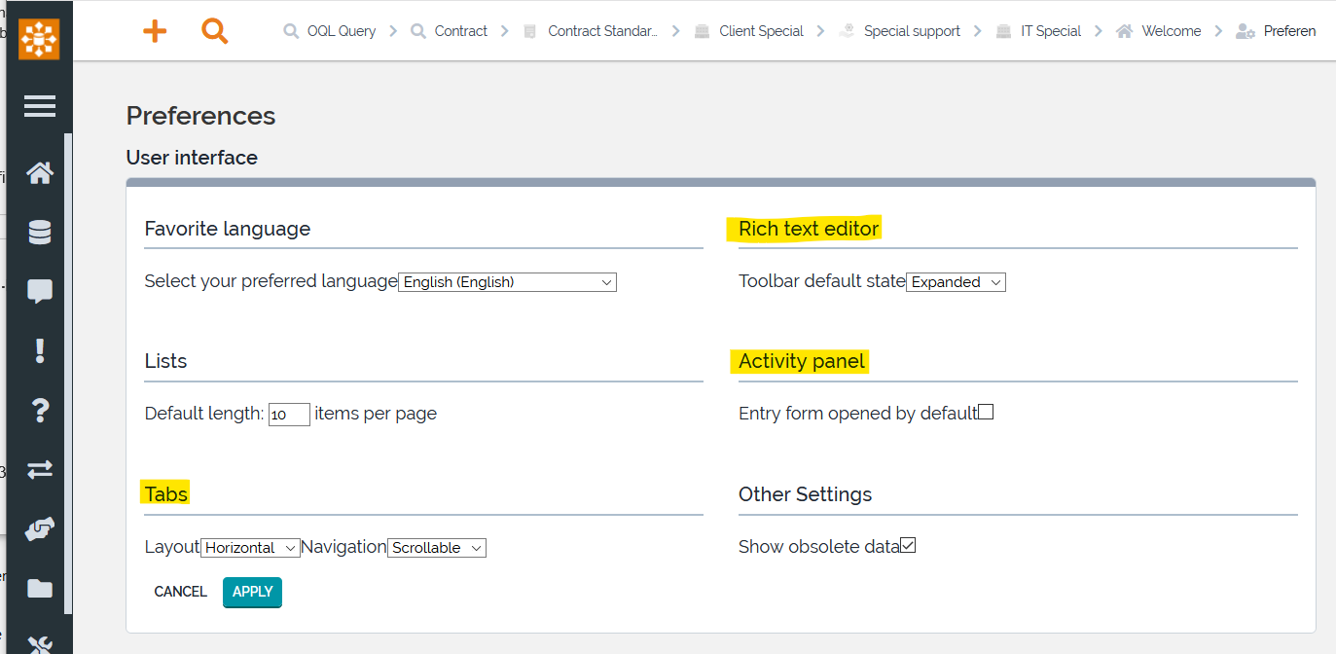Enable entry form opened by default
The image size is (1336, 654).
click(986, 412)
